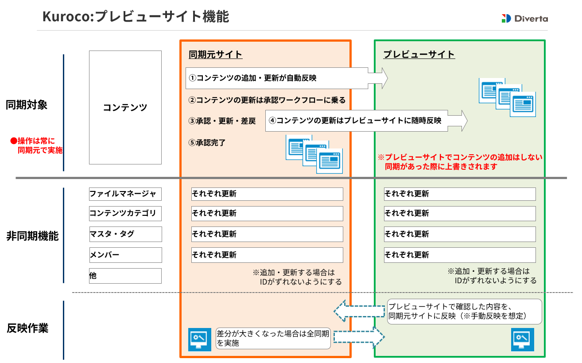Click the monitor wrench icon in プレビューサイト

point(523,340)
